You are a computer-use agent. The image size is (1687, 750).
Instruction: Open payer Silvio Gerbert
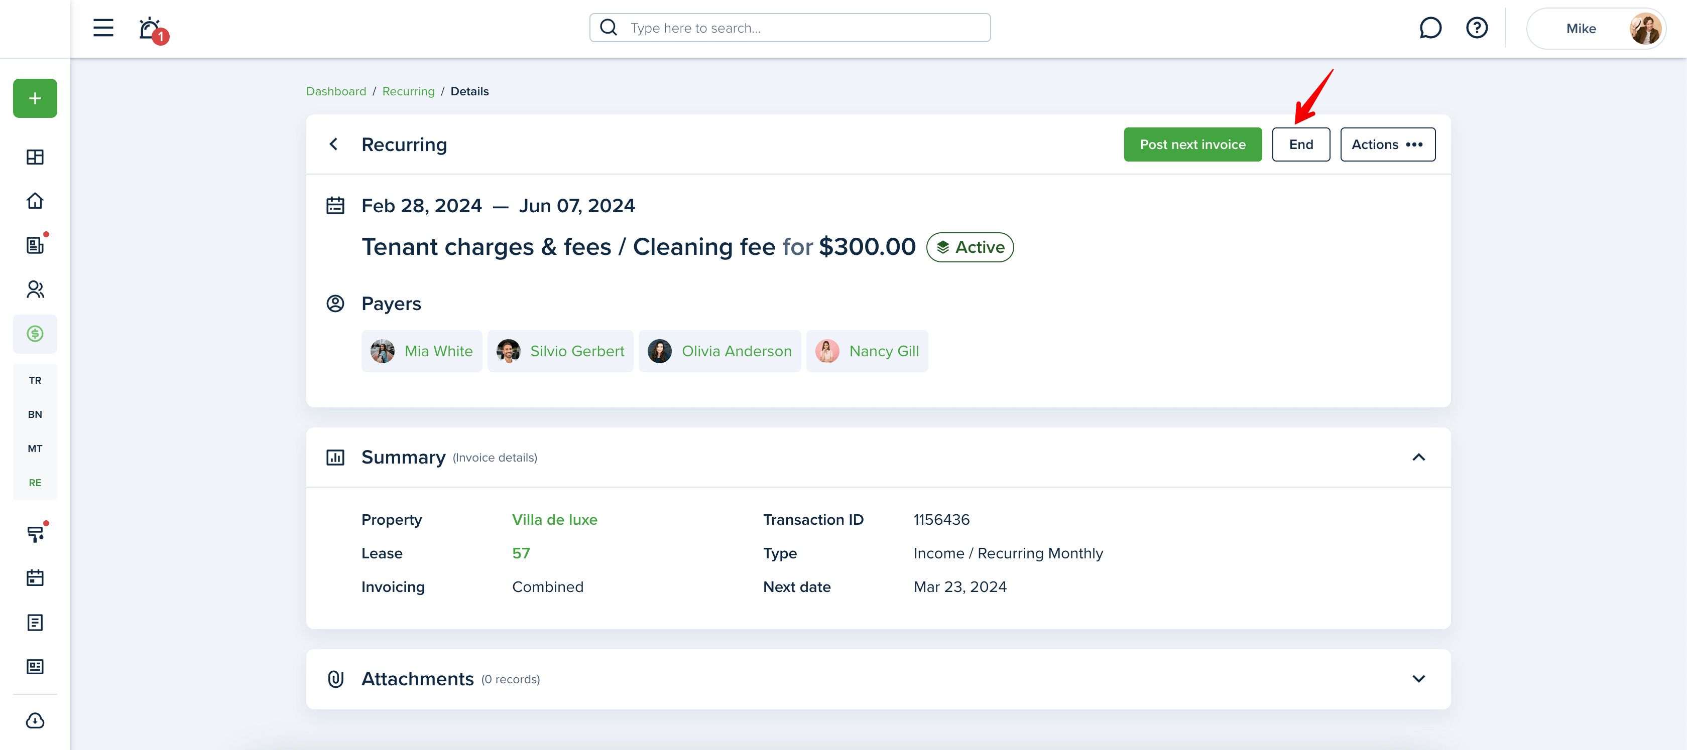tap(560, 352)
